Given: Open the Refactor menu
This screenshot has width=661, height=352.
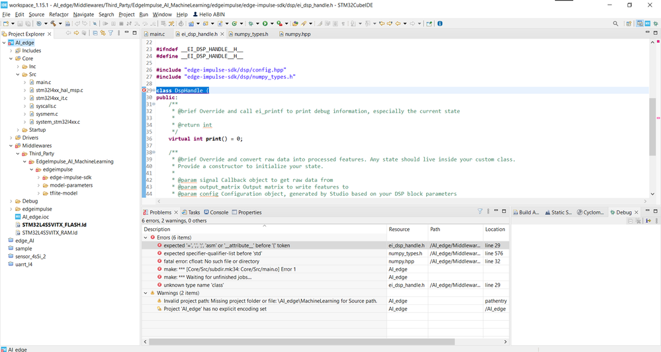Looking at the screenshot, I should [x=59, y=15].
